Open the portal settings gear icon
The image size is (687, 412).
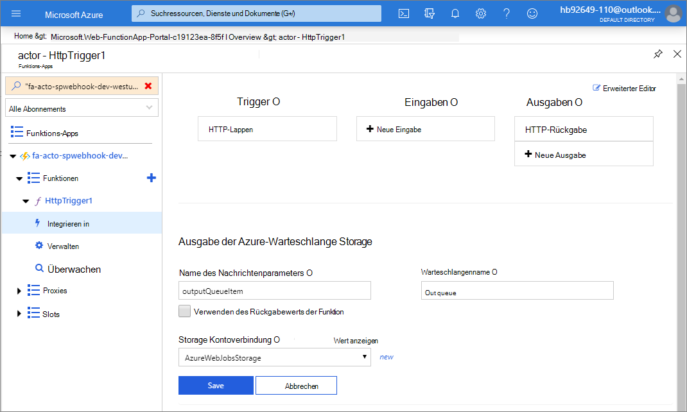pyautogui.click(x=481, y=13)
